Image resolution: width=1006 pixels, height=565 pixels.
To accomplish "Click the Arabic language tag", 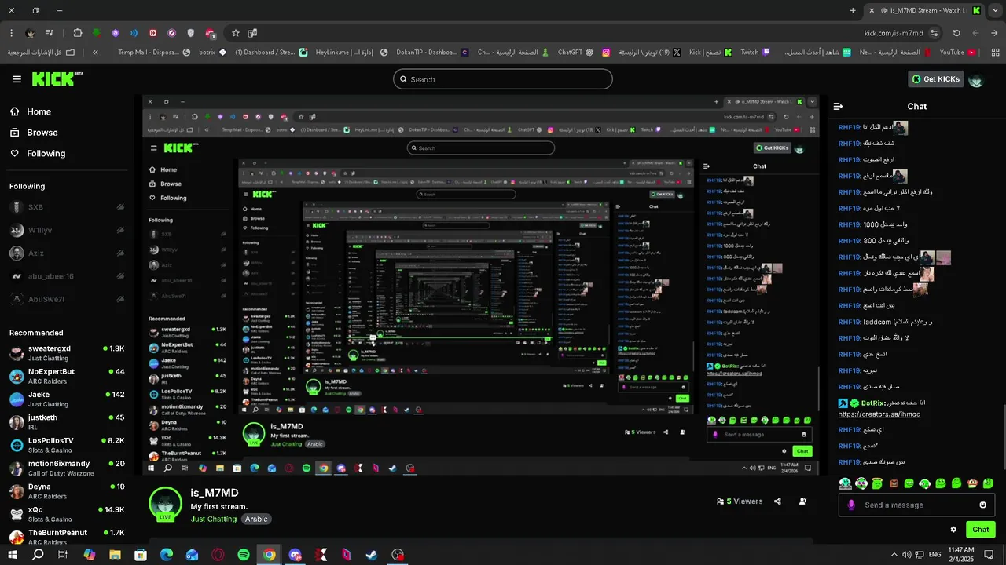I will pyautogui.click(x=256, y=519).
